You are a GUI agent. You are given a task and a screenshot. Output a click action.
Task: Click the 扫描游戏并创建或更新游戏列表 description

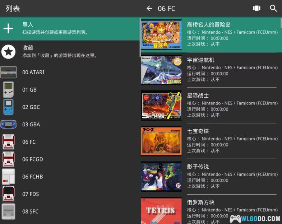(55, 32)
